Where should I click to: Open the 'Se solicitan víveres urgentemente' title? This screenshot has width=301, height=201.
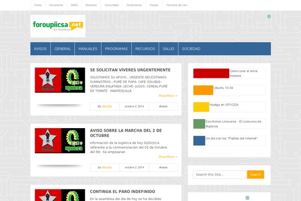[x=130, y=70]
